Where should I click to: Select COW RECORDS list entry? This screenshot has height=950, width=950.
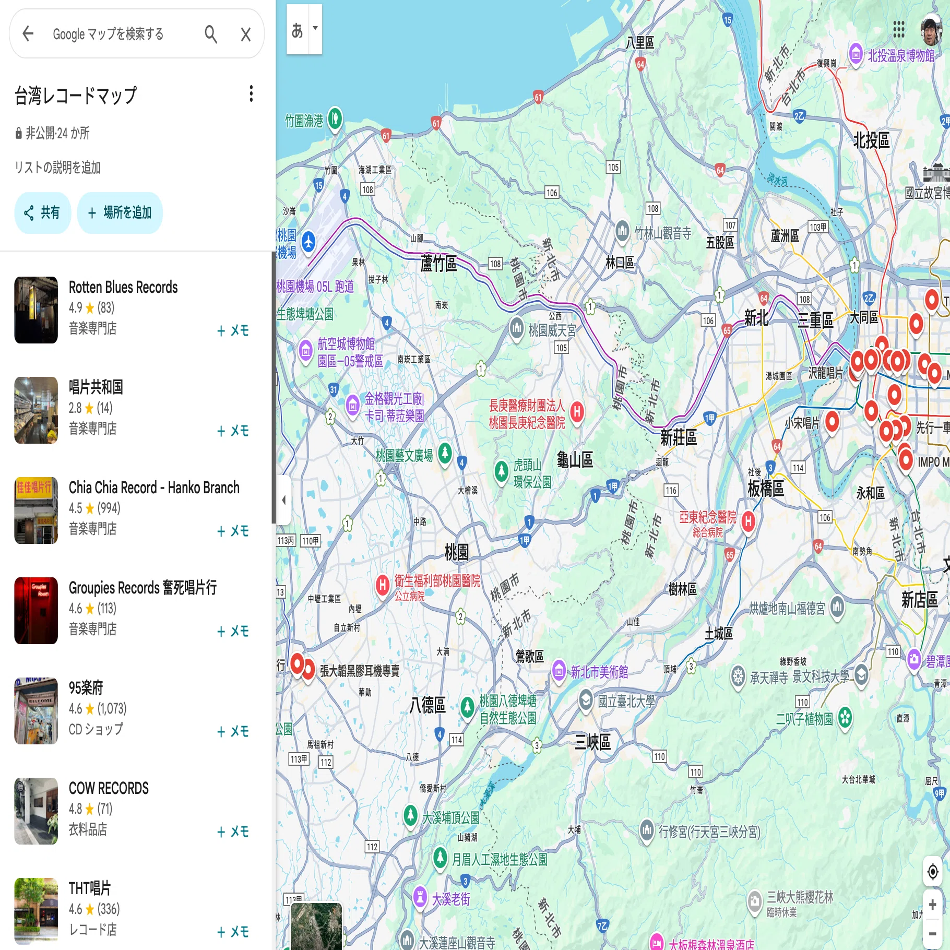pyautogui.click(x=136, y=811)
